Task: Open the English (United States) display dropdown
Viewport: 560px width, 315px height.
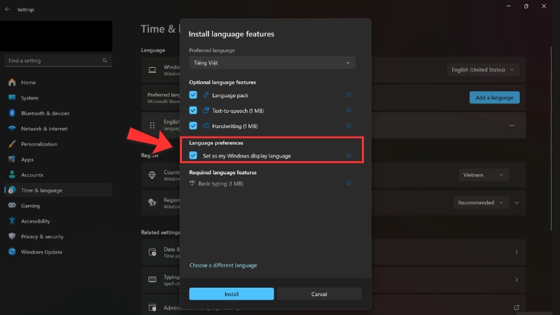Action: tap(483, 69)
